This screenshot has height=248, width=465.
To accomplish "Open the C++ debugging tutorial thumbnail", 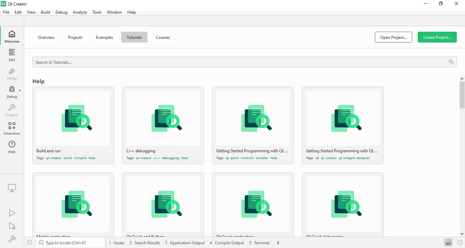I will (163, 118).
